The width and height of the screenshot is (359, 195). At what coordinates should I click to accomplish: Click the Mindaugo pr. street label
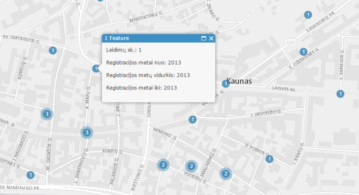tap(20, 188)
